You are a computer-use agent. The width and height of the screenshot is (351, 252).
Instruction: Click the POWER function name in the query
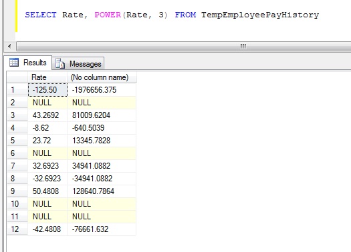[x=108, y=15]
